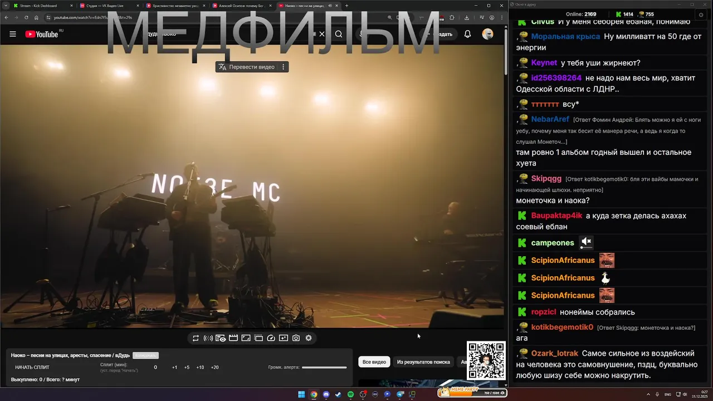713x401 pixels.
Task: Click the video player scene
Action: 252,187
